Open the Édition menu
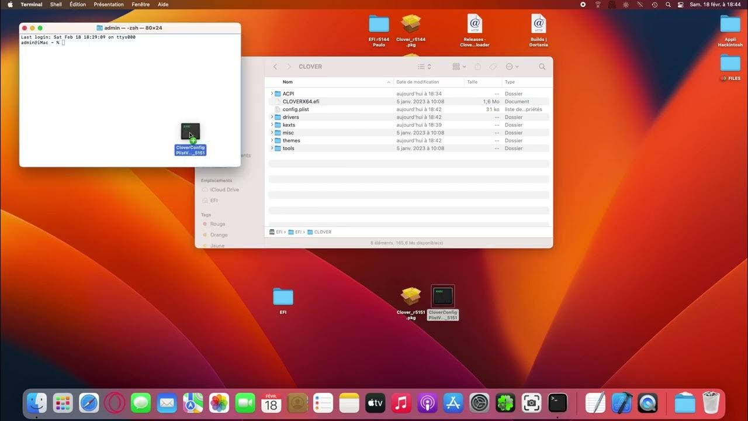Image resolution: width=748 pixels, height=421 pixels. [78, 4]
